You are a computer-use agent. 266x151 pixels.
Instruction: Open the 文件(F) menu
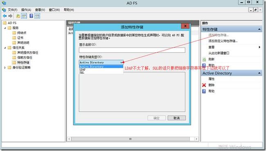(x=12, y=10)
